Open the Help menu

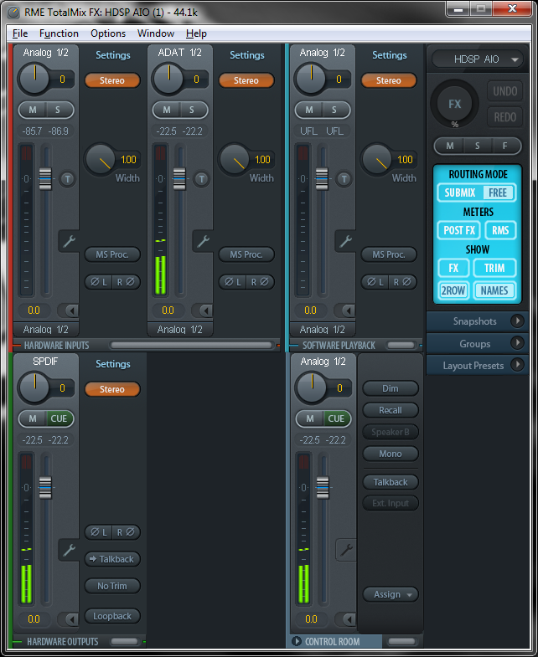pos(196,33)
